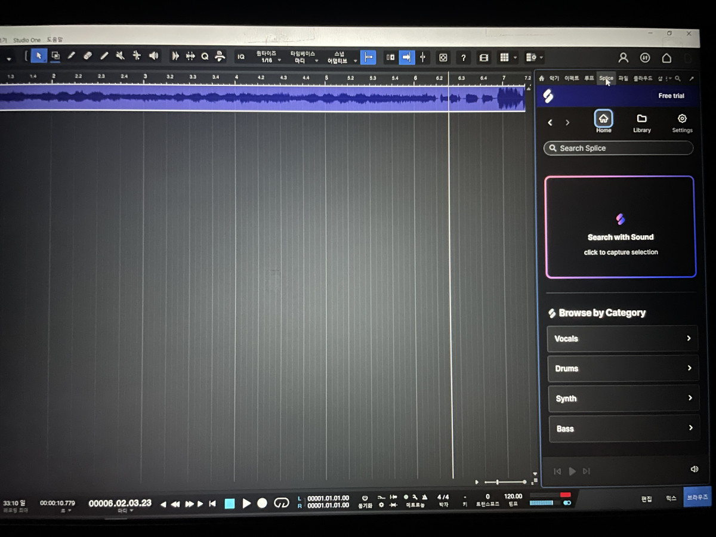Toggle Snap to grid button
The image size is (716, 537).
(368, 57)
